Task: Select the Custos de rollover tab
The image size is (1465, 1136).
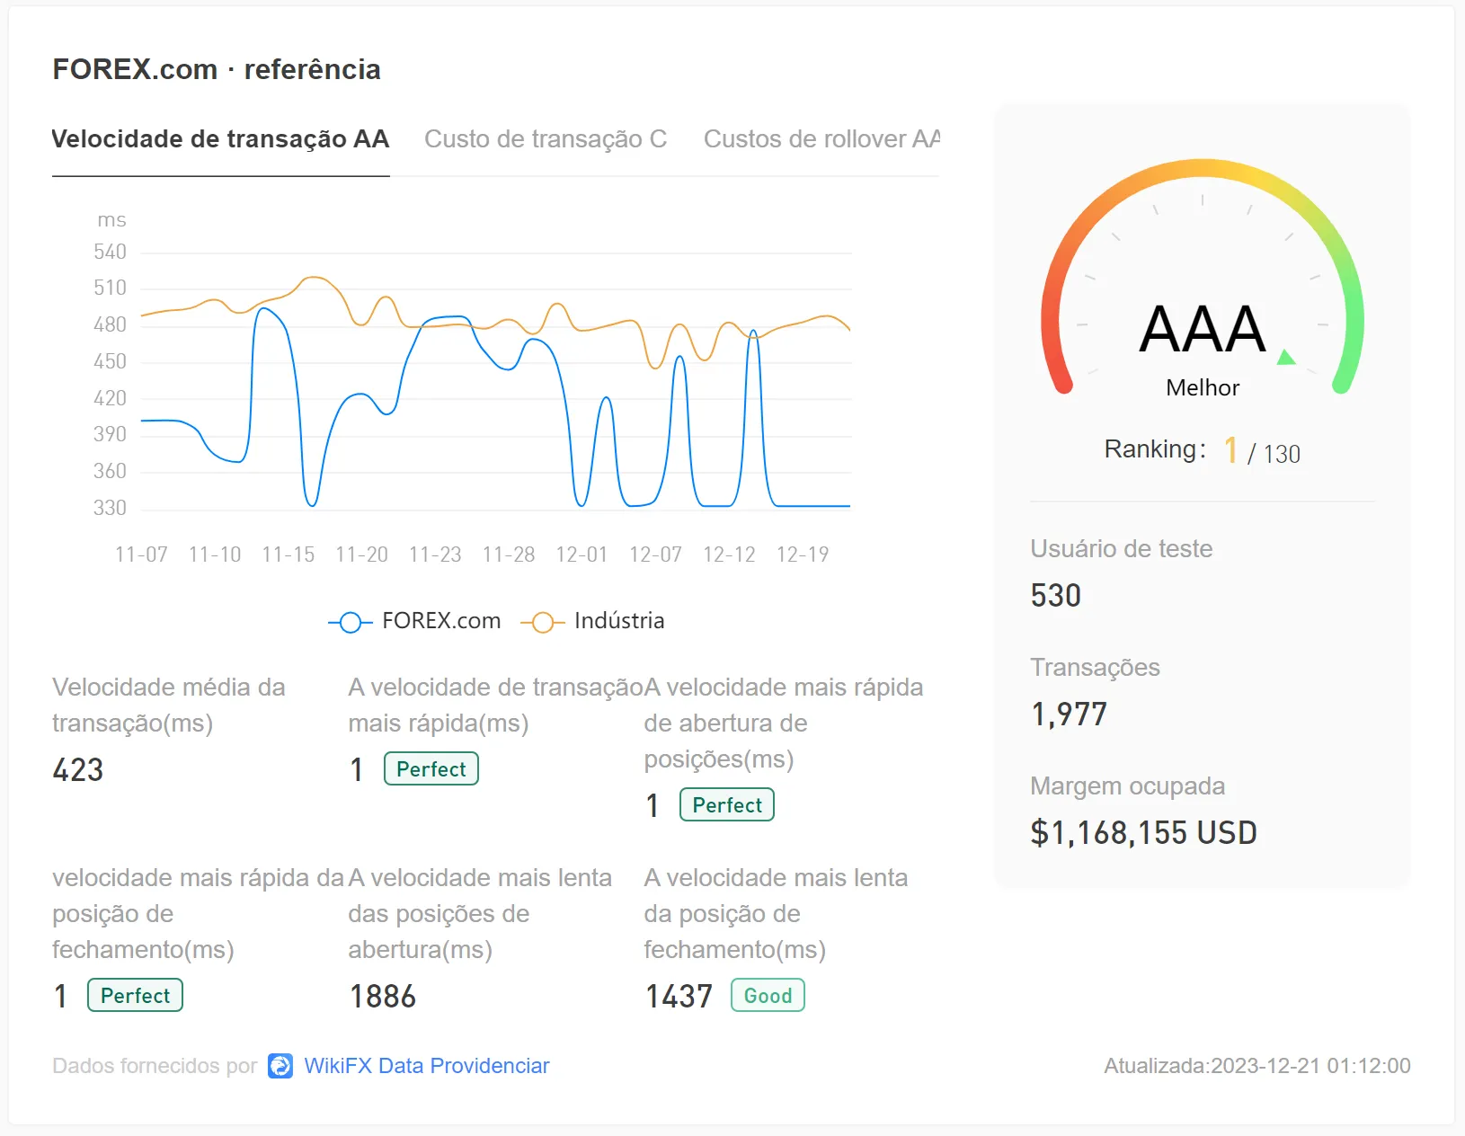Action: click(821, 139)
